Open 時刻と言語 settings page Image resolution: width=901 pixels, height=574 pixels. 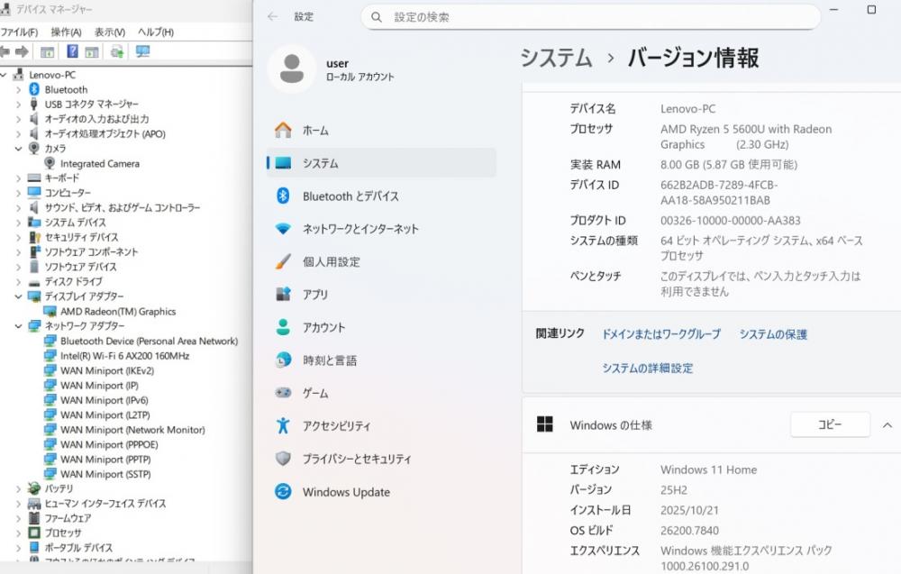click(381, 360)
